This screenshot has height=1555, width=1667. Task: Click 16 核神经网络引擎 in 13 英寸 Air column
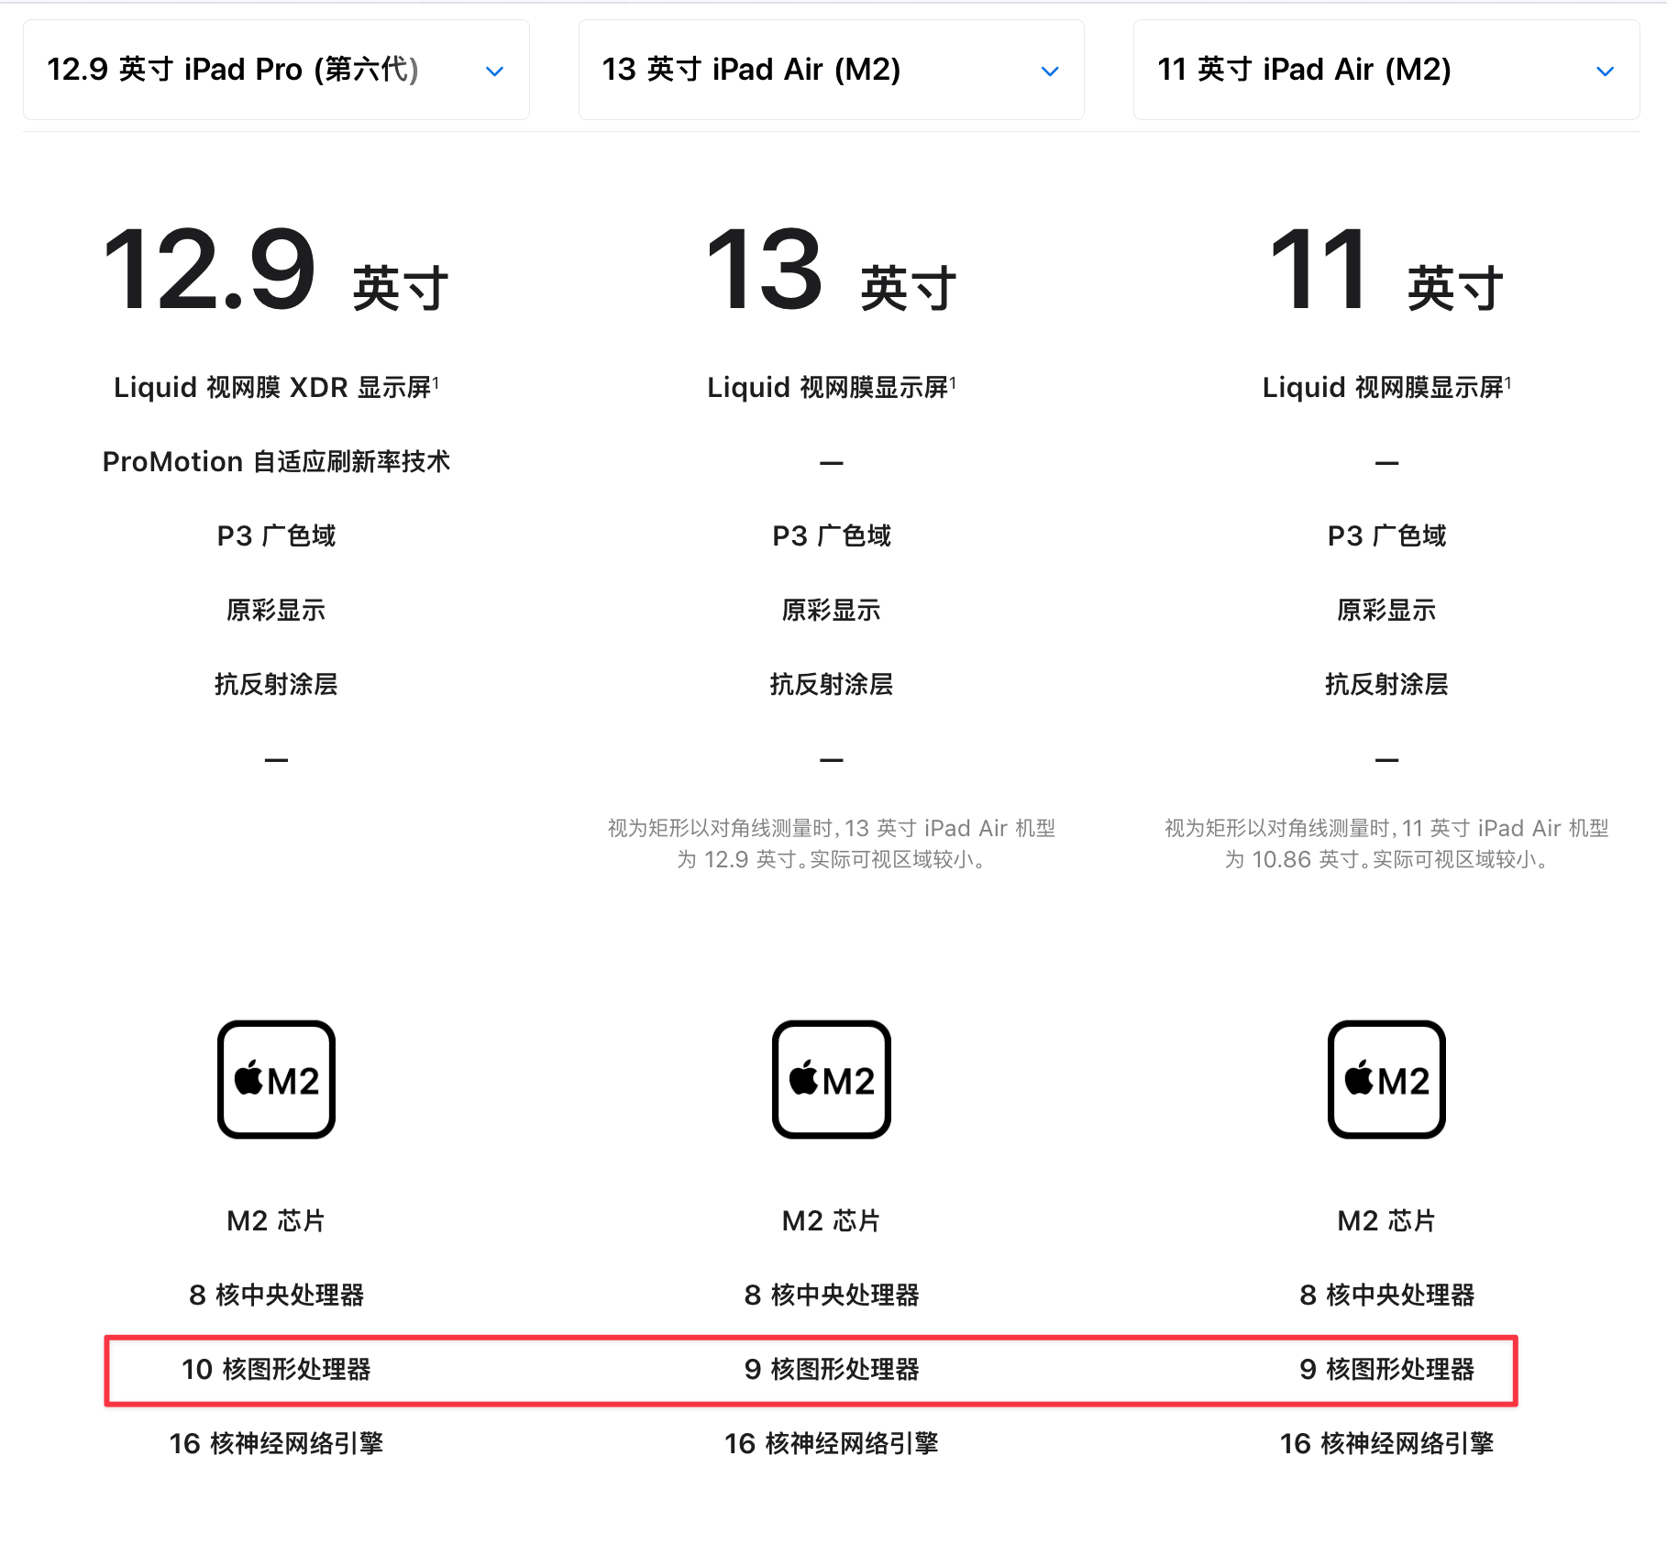pos(832,1443)
